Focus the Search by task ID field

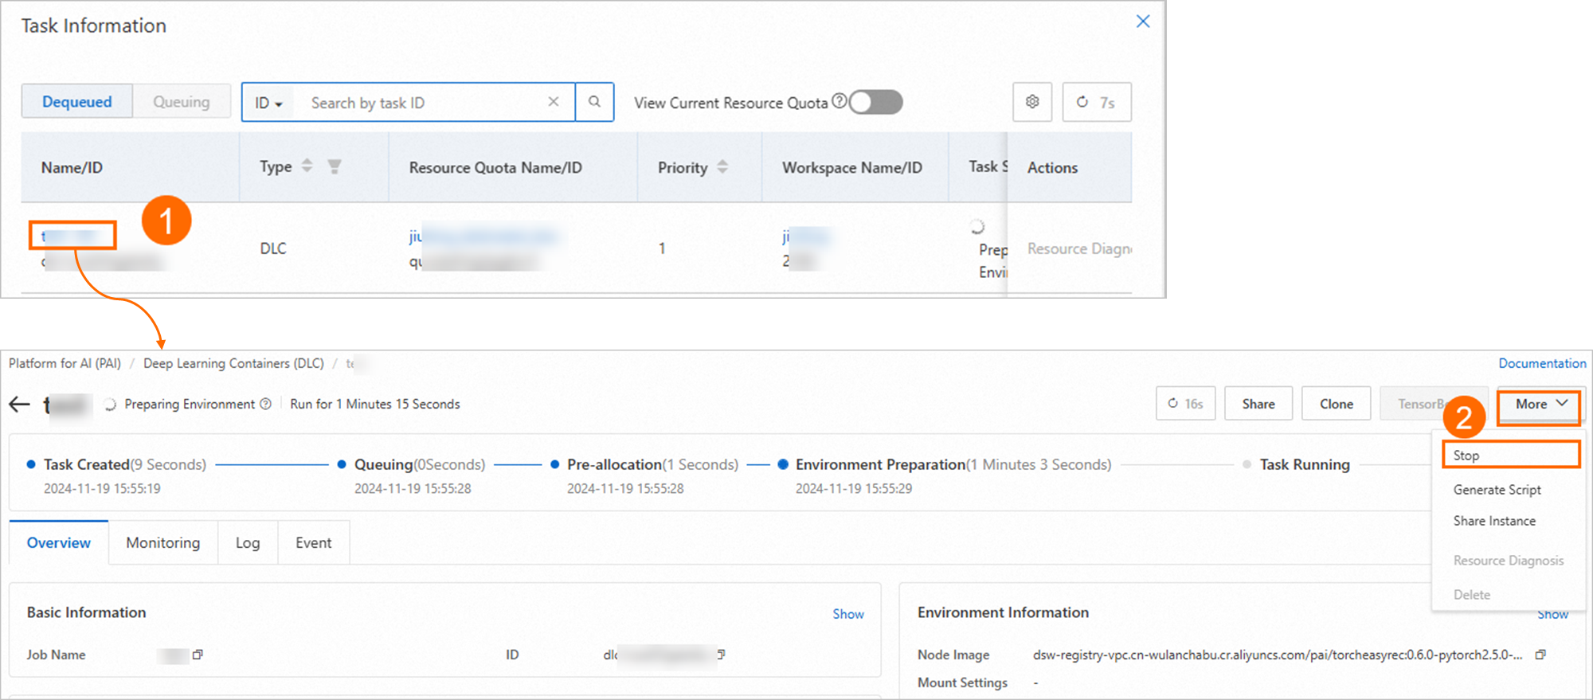coord(426,103)
